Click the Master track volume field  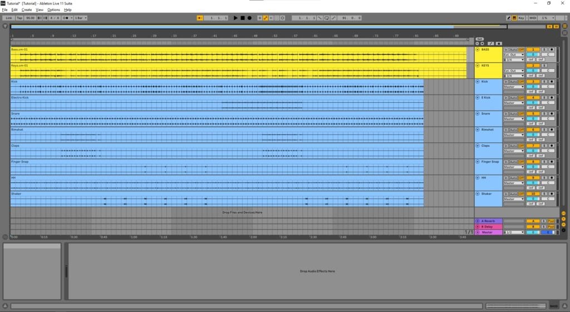point(533,232)
